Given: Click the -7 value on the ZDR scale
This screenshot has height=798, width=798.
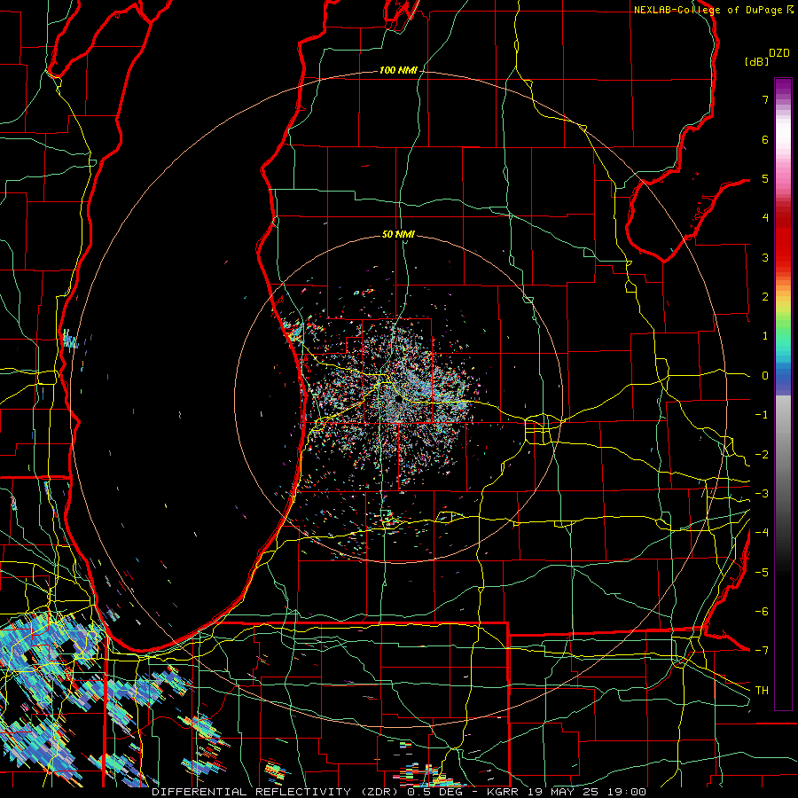Looking at the screenshot, I should (762, 651).
